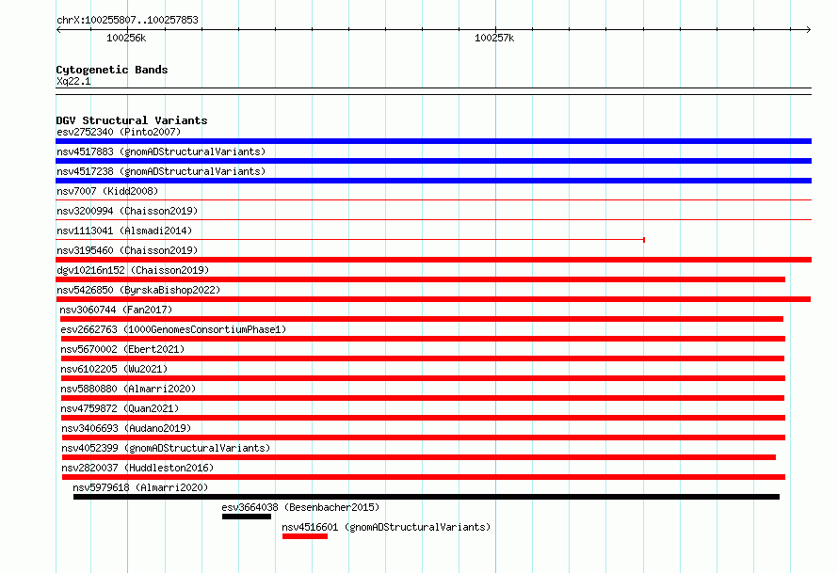The height and width of the screenshot is (573, 838).
Task: Select the Cytogenetic Bands track title
Action: (112, 70)
